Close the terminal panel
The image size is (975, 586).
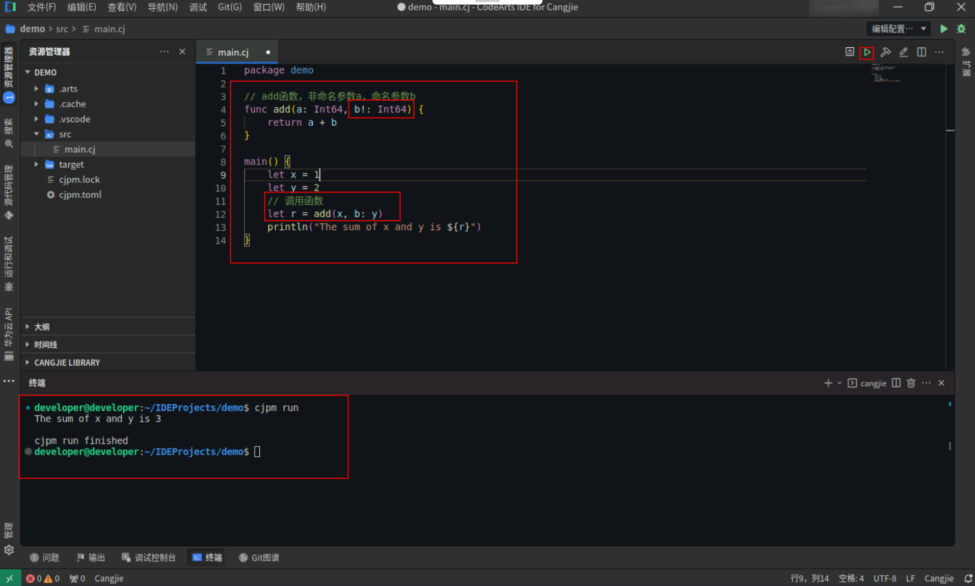(x=941, y=383)
